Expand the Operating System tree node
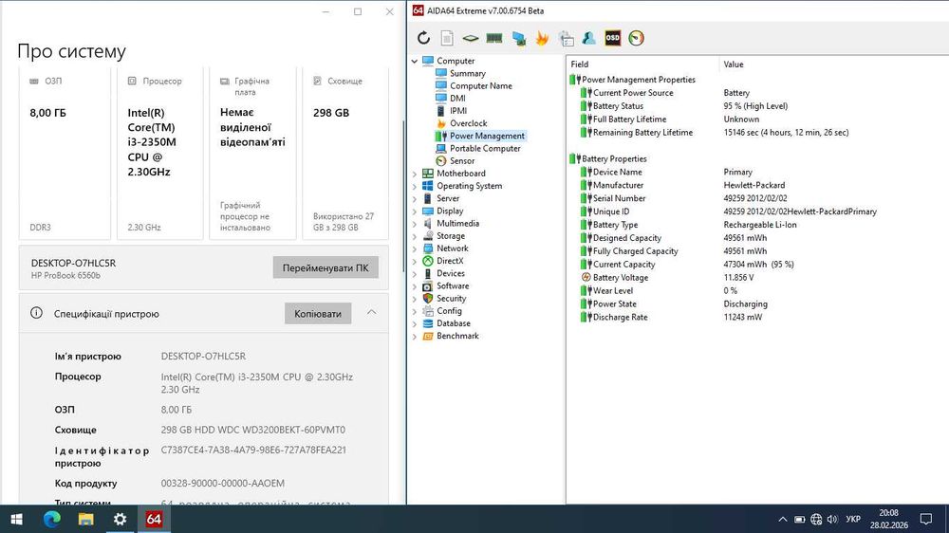Image resolution: width=949 pixels, height=533 pixels. (x=415, y=186)
